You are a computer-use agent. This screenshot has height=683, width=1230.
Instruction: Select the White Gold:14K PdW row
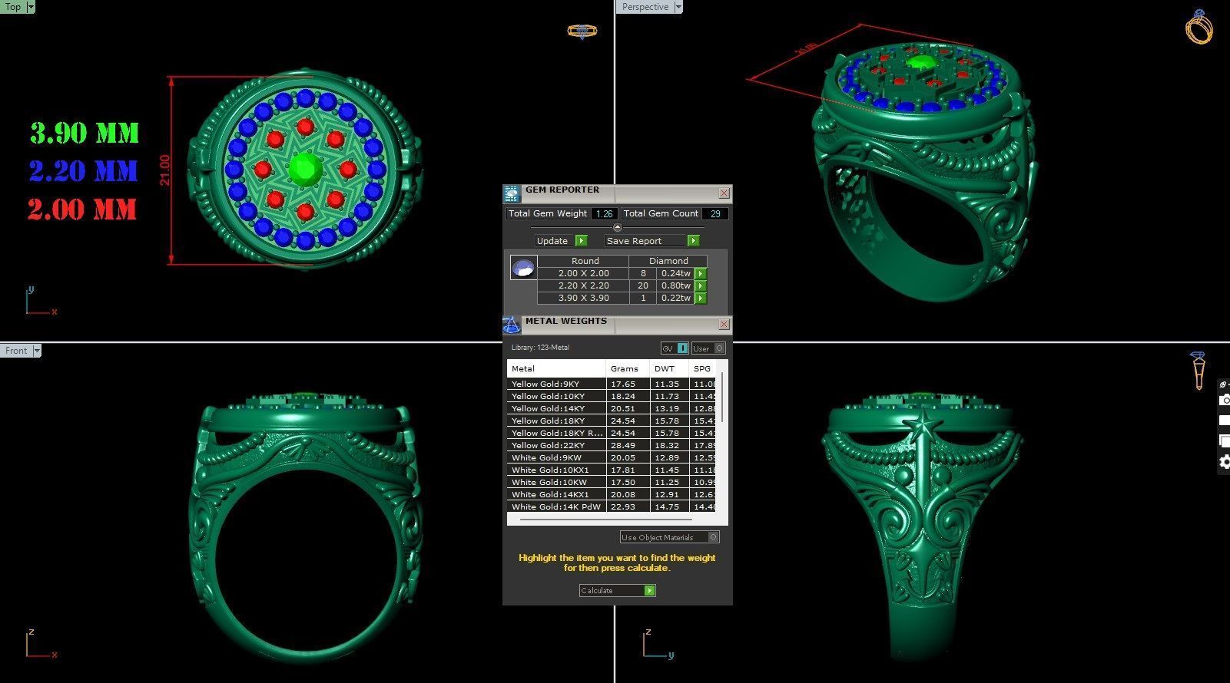pyautogui.click(x=612, y=506)
